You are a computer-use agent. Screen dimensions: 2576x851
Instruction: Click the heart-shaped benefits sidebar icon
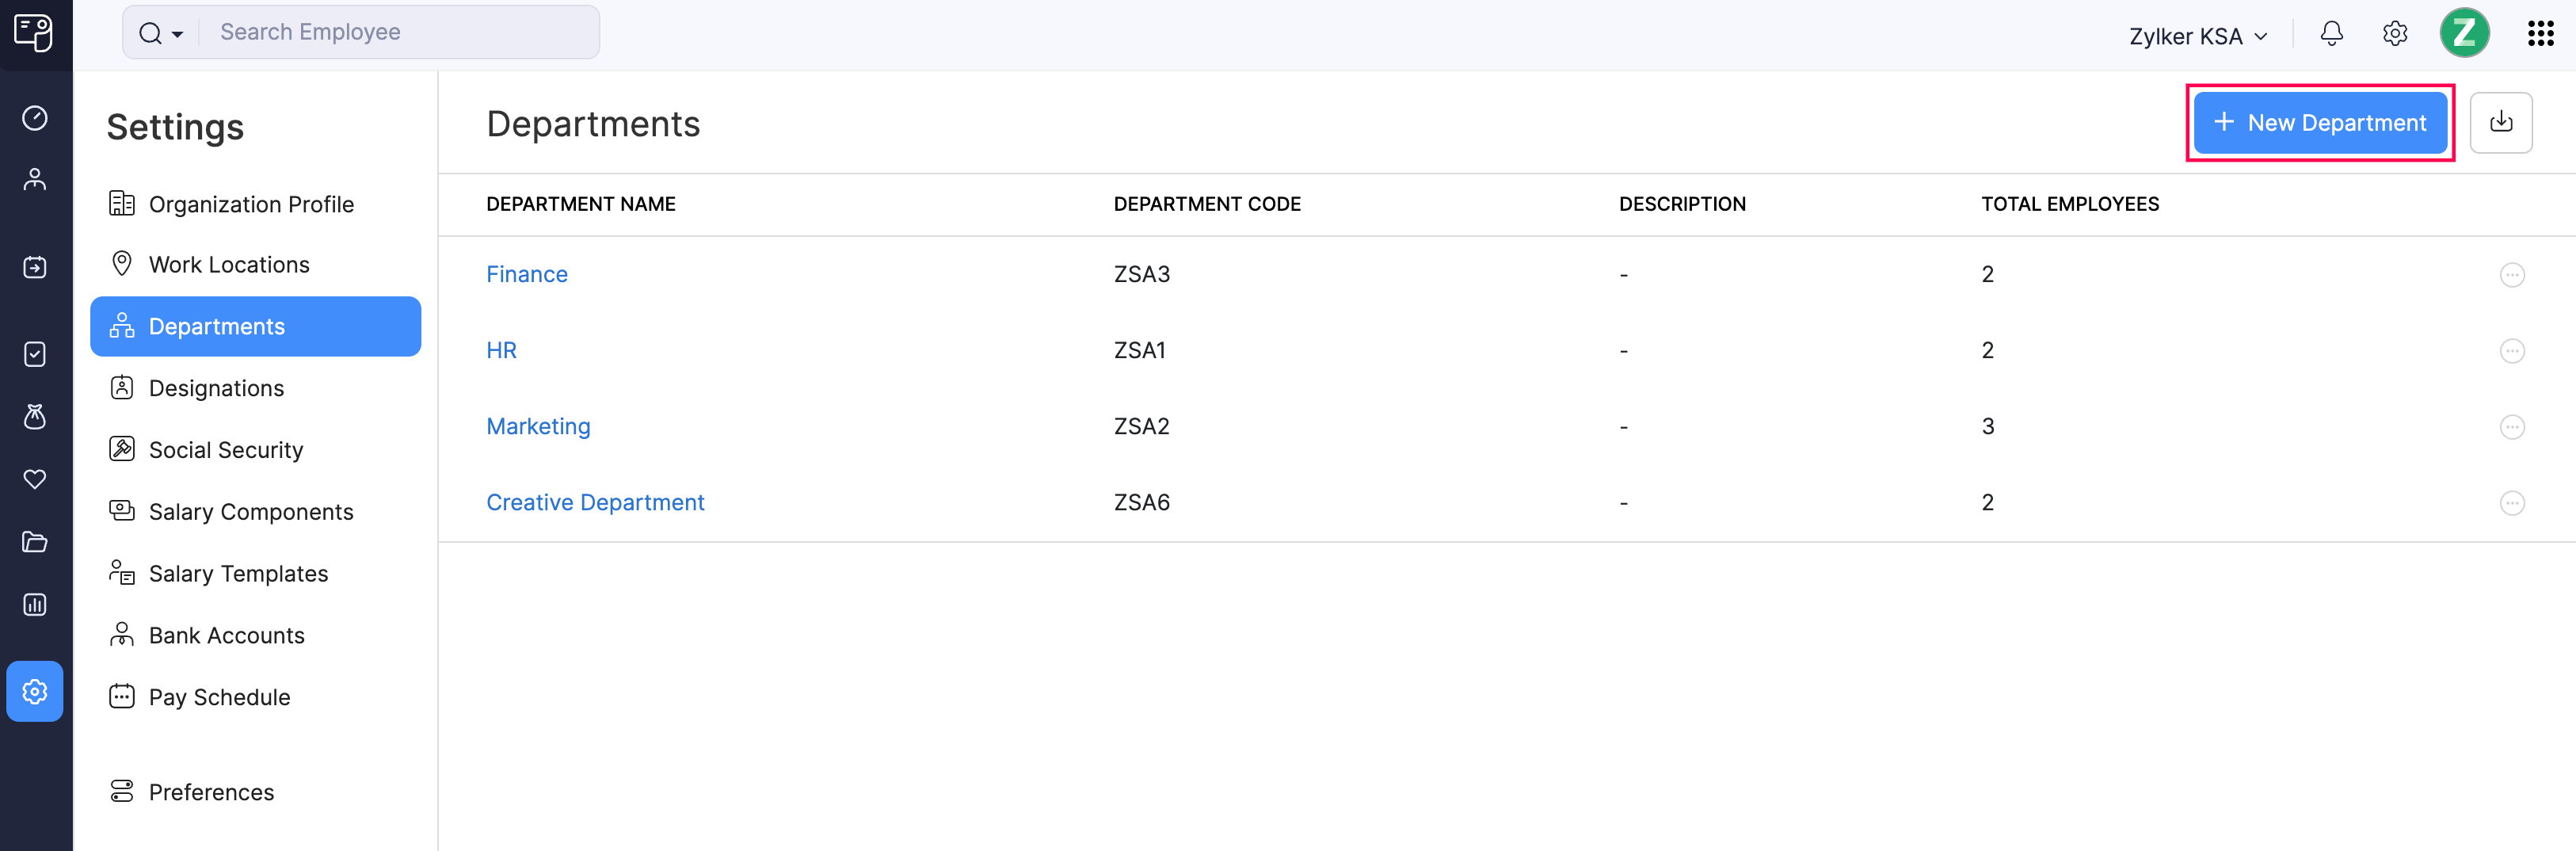click(35, 479)
